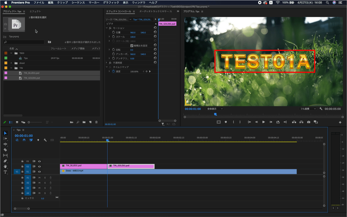The width and height of the screenshot is (347, 217).
Task: Click the orange label swatch of shoot
Action: [6, 63]
